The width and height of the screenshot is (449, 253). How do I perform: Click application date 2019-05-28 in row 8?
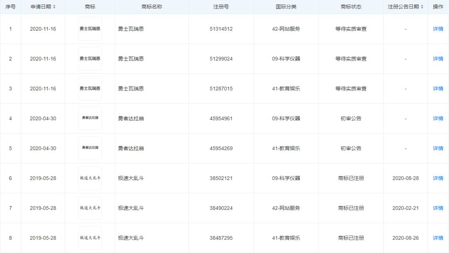click(x=43, y=238)
